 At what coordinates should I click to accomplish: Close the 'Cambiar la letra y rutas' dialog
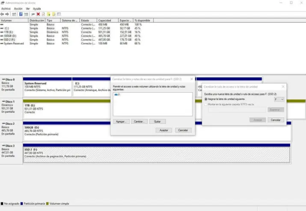click(191, 79)
